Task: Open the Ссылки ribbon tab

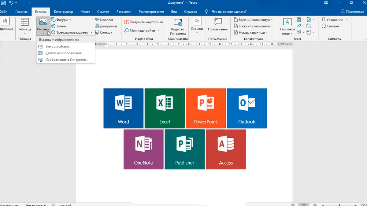Action: 103,12
